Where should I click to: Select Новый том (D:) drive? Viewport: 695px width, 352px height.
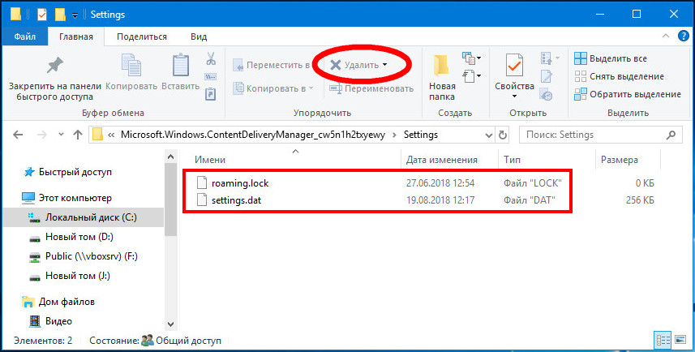point(79,237)
